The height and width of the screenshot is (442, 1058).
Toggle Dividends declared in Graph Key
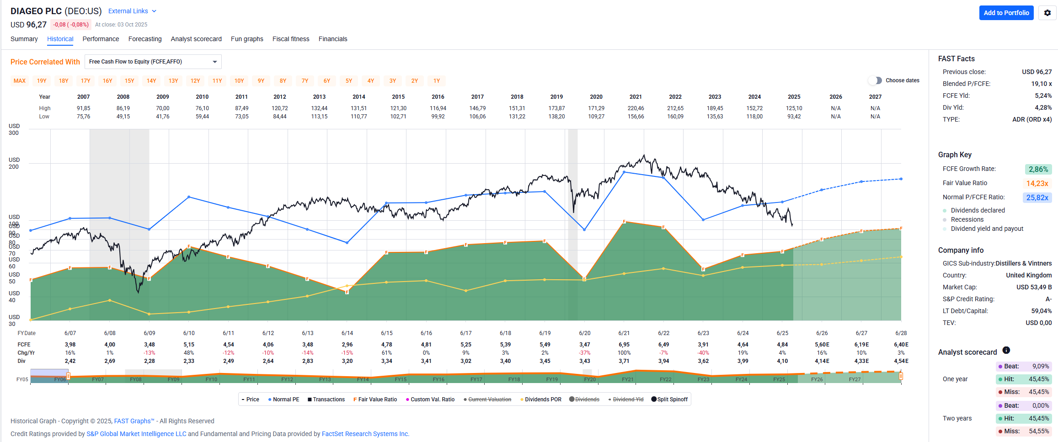(x=978, y=210)
